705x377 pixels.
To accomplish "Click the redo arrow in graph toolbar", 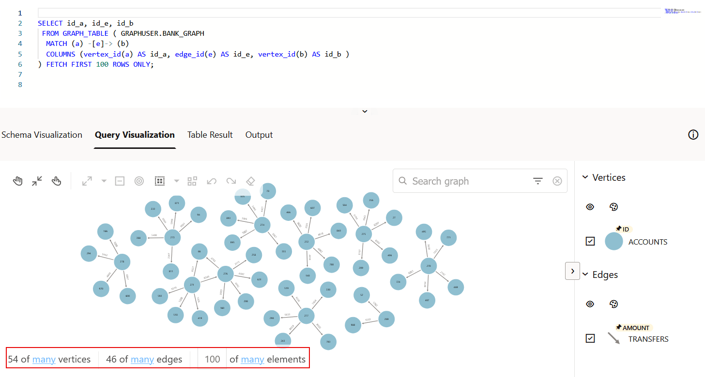I will click(x=231, y=181).
